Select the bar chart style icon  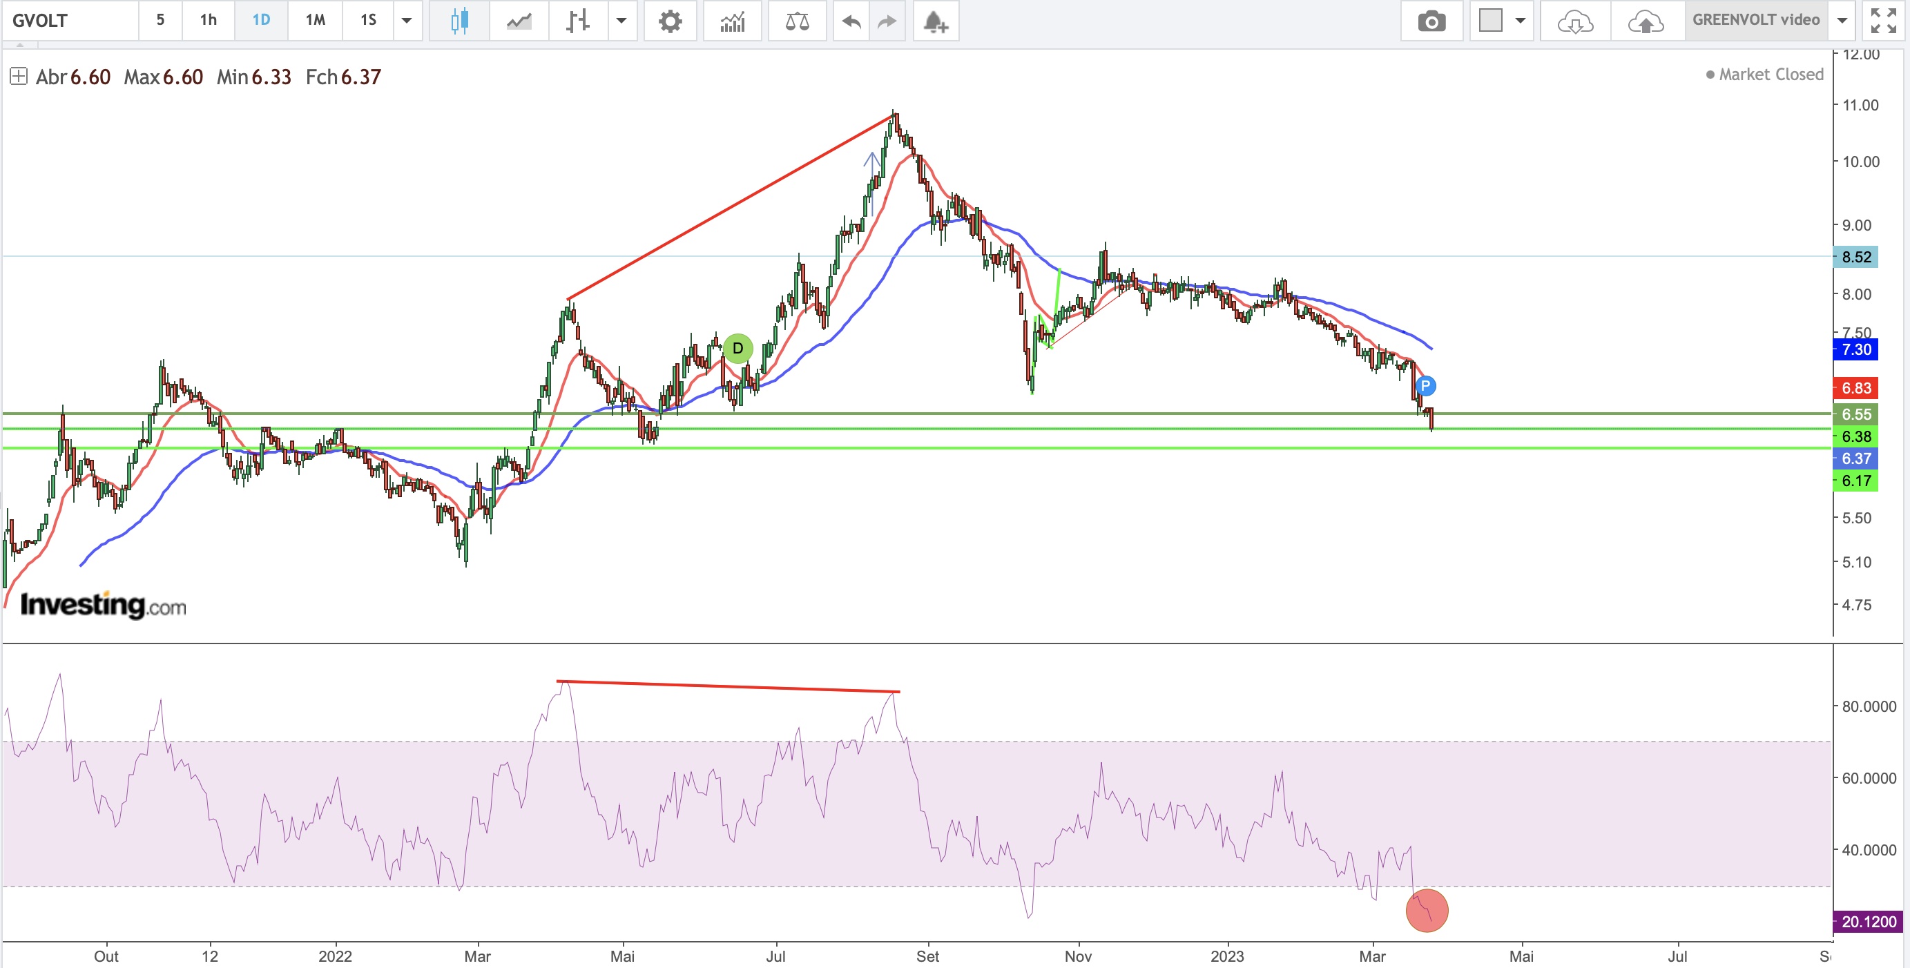[577, 21]
